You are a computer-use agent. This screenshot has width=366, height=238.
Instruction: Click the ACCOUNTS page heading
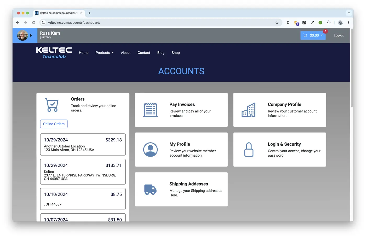(x=181, y=71)
